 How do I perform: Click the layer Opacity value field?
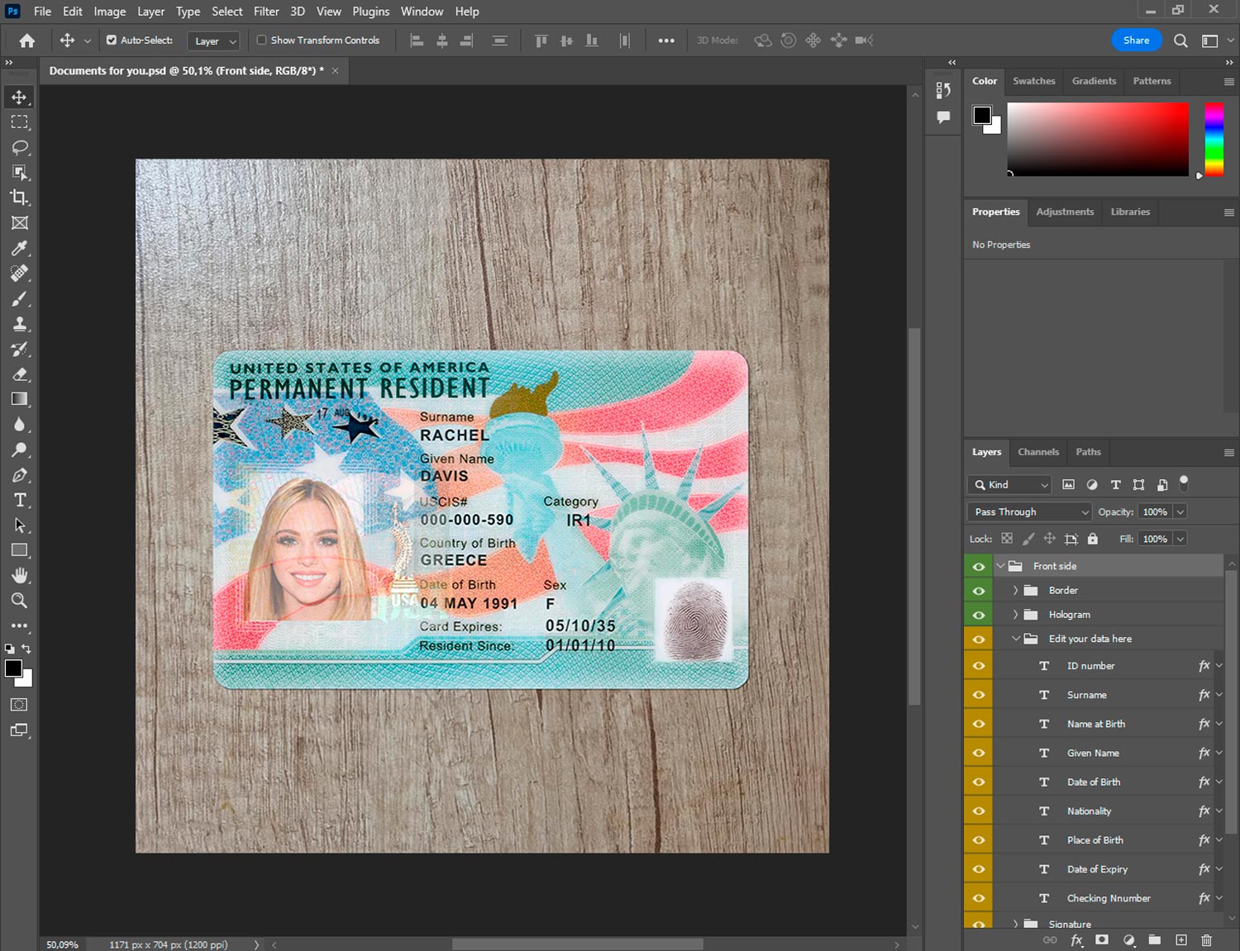(x=1154, y=512)
